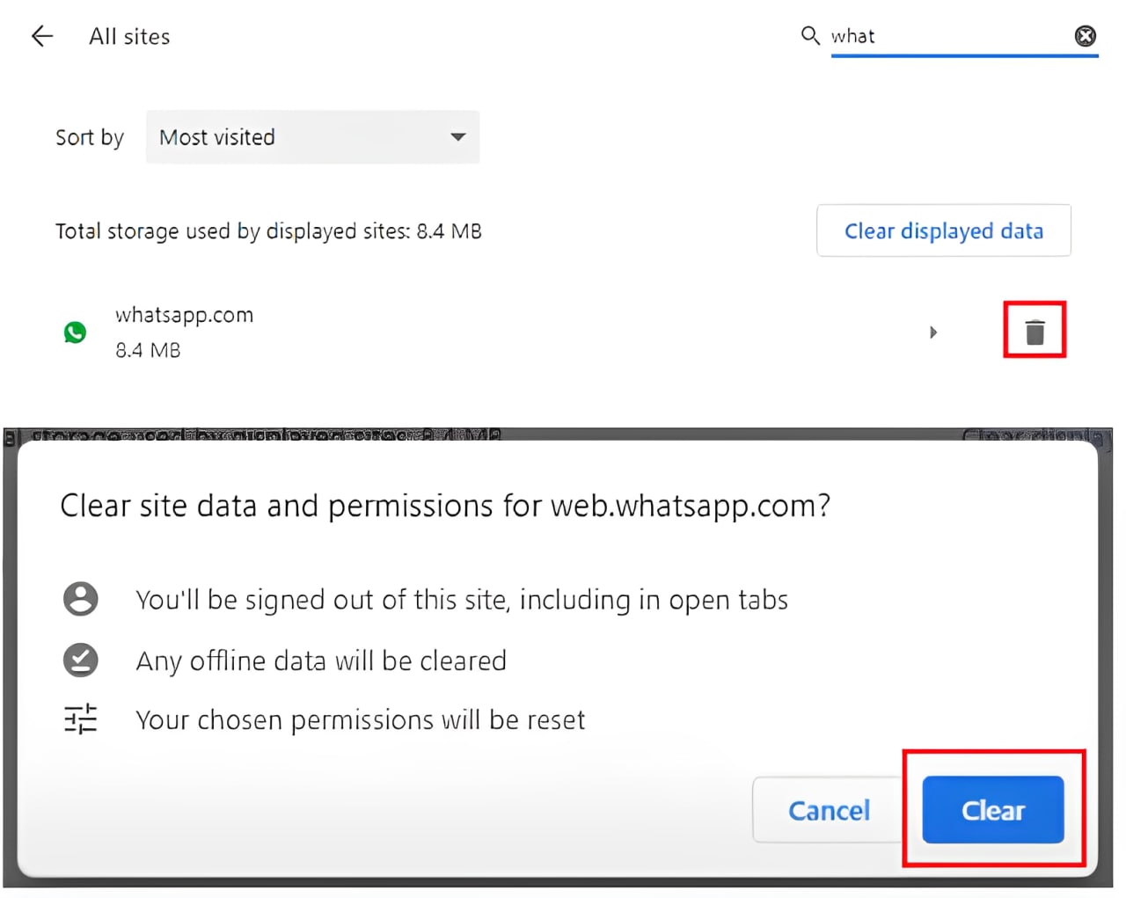Expand whatsapp.com site details arrow
1126x898 pixels.
tap(933, 332)
